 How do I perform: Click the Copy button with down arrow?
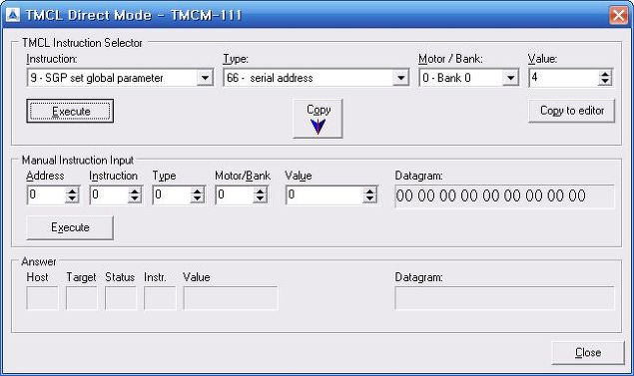tap(317, 119)
